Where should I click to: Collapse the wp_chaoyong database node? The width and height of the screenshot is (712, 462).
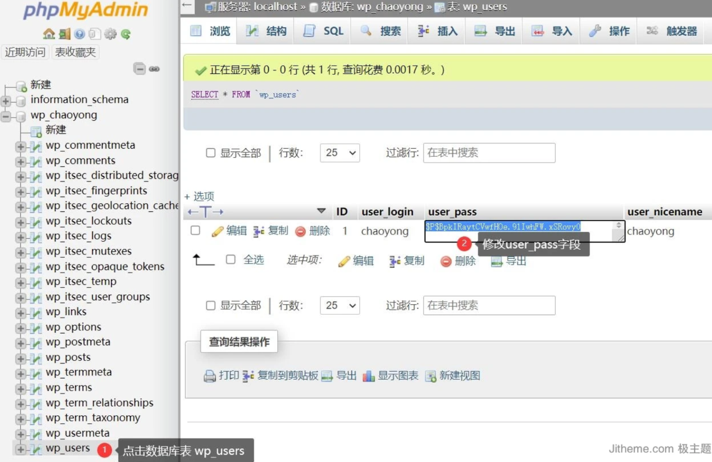pos(6,117)
